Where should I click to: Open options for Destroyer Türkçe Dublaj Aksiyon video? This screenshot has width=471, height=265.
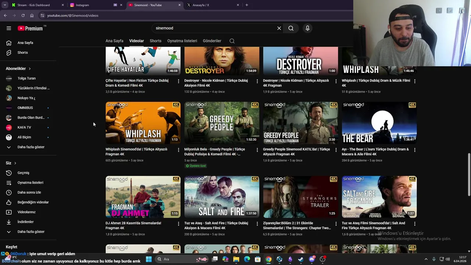pos(257,81)
